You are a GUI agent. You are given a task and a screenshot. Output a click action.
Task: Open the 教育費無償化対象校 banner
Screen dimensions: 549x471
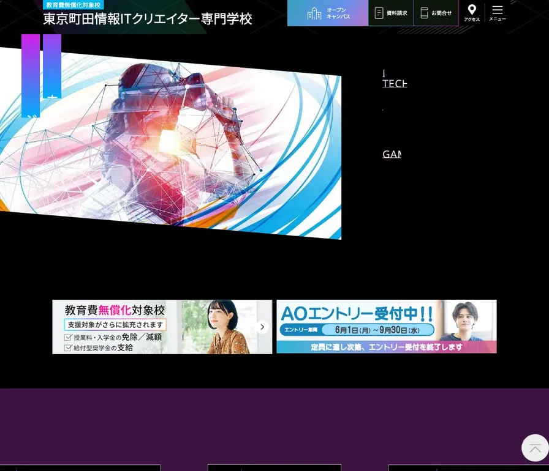pyautogui.click(x=162, y=327)
